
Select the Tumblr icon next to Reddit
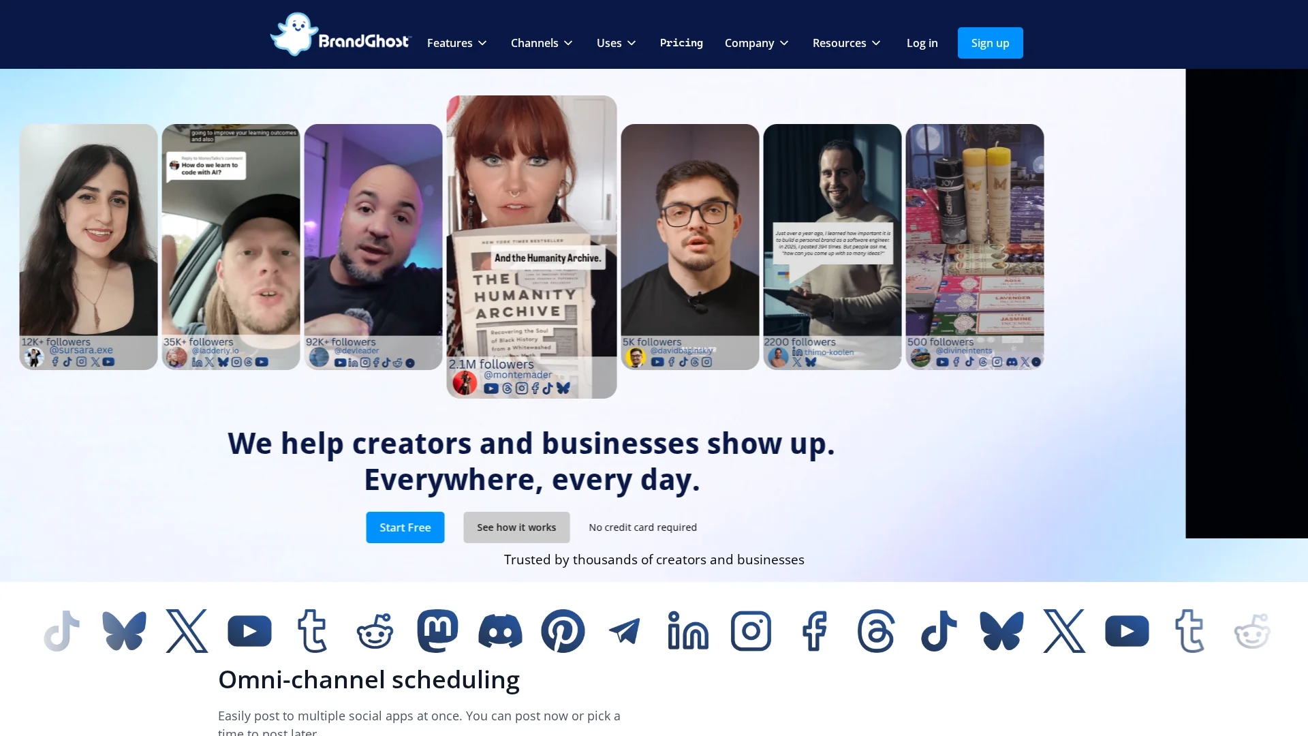pos(312,631)
